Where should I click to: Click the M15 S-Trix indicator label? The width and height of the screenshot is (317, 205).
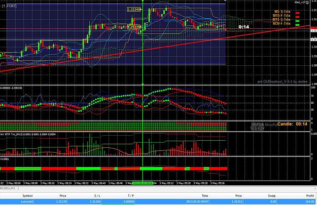281,20
